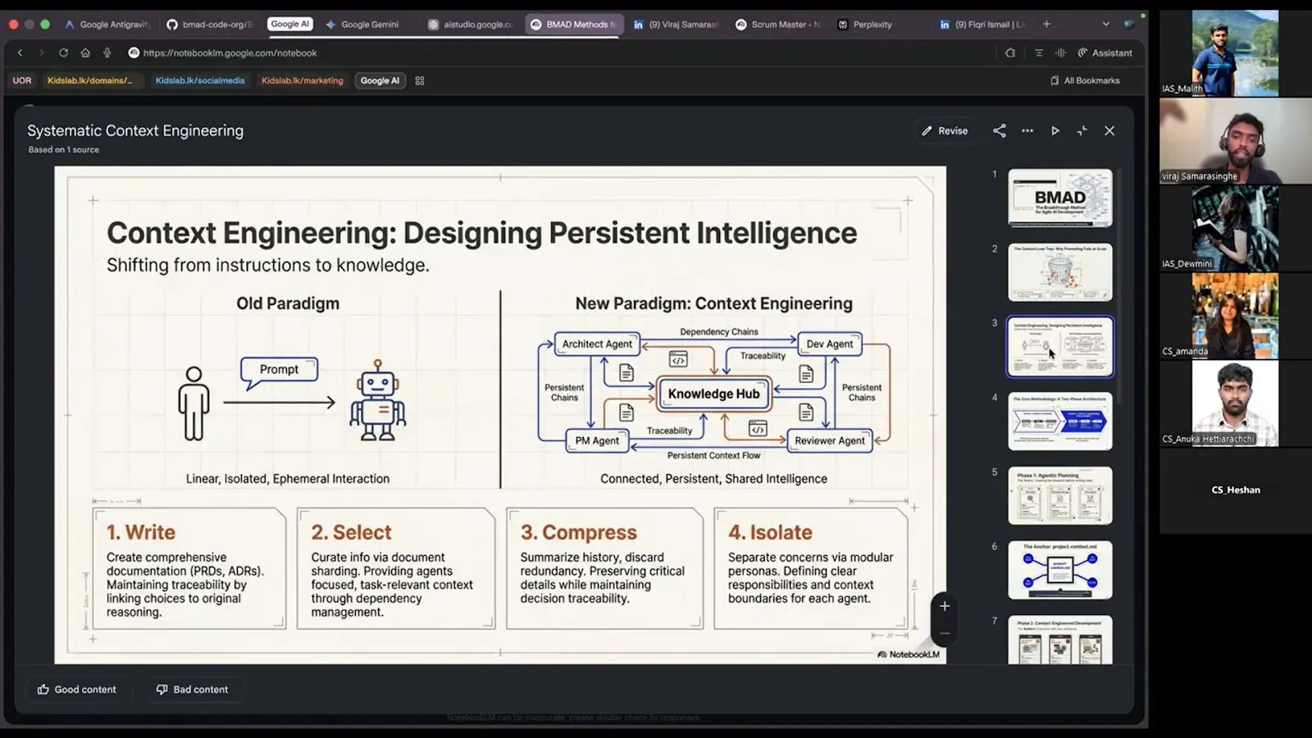Zoom in with the plus button
This screenshot has width=1312, height=738.
pos(945,606)
